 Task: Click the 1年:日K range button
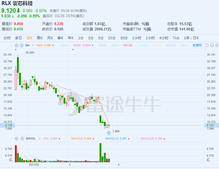point(191,38)
